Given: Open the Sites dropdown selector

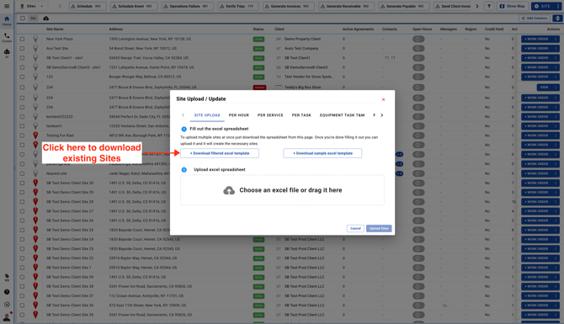Looking at the screenshot, I should point(31,6).
